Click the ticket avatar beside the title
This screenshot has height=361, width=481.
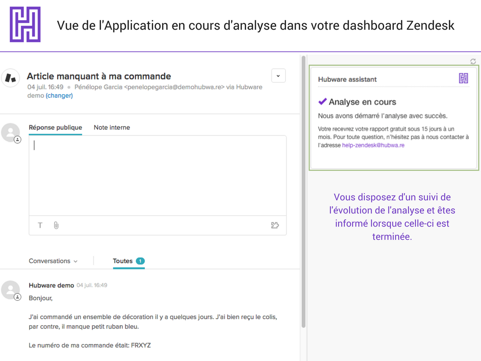point(10,78)
